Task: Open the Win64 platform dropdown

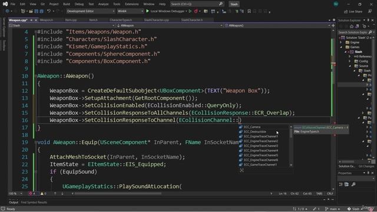Action: pos(130,11)
